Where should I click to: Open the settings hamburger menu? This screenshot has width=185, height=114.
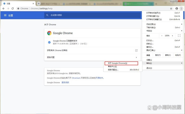click(5, 15)
